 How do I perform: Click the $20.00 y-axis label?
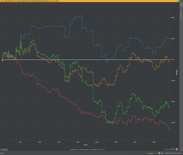tap(173, 39)
